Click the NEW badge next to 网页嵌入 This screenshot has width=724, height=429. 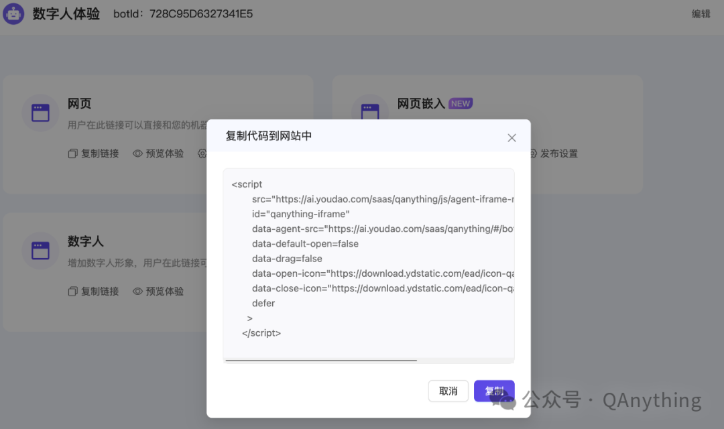(x=461, y=103)
